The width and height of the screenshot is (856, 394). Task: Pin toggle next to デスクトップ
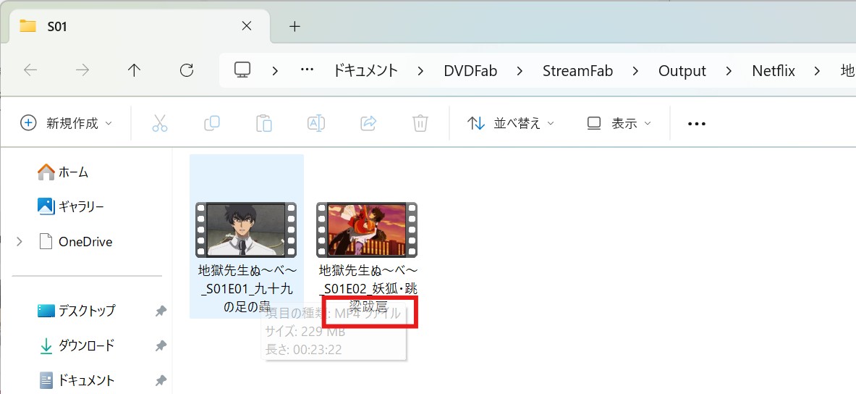point(161,311)
